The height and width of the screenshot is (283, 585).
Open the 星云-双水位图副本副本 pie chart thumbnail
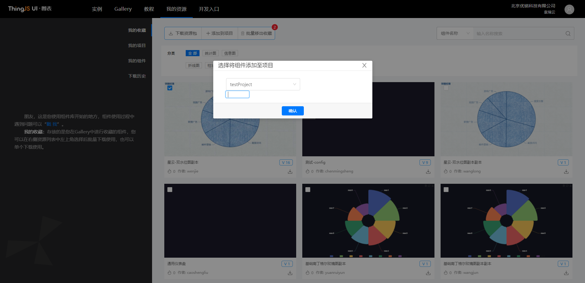pos(506,119)
